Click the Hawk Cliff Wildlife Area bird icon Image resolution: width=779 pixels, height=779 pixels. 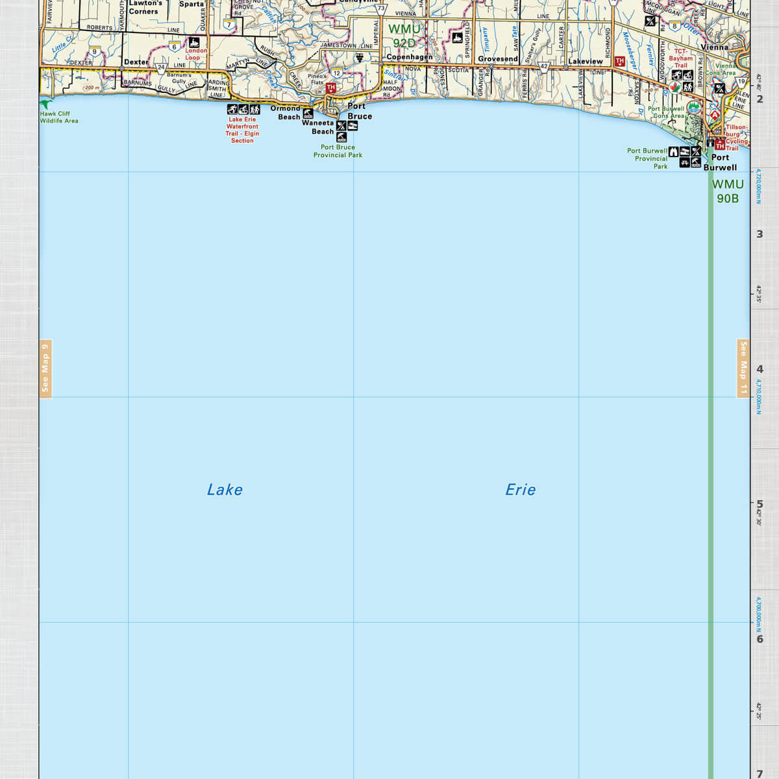tap(45, 104)
